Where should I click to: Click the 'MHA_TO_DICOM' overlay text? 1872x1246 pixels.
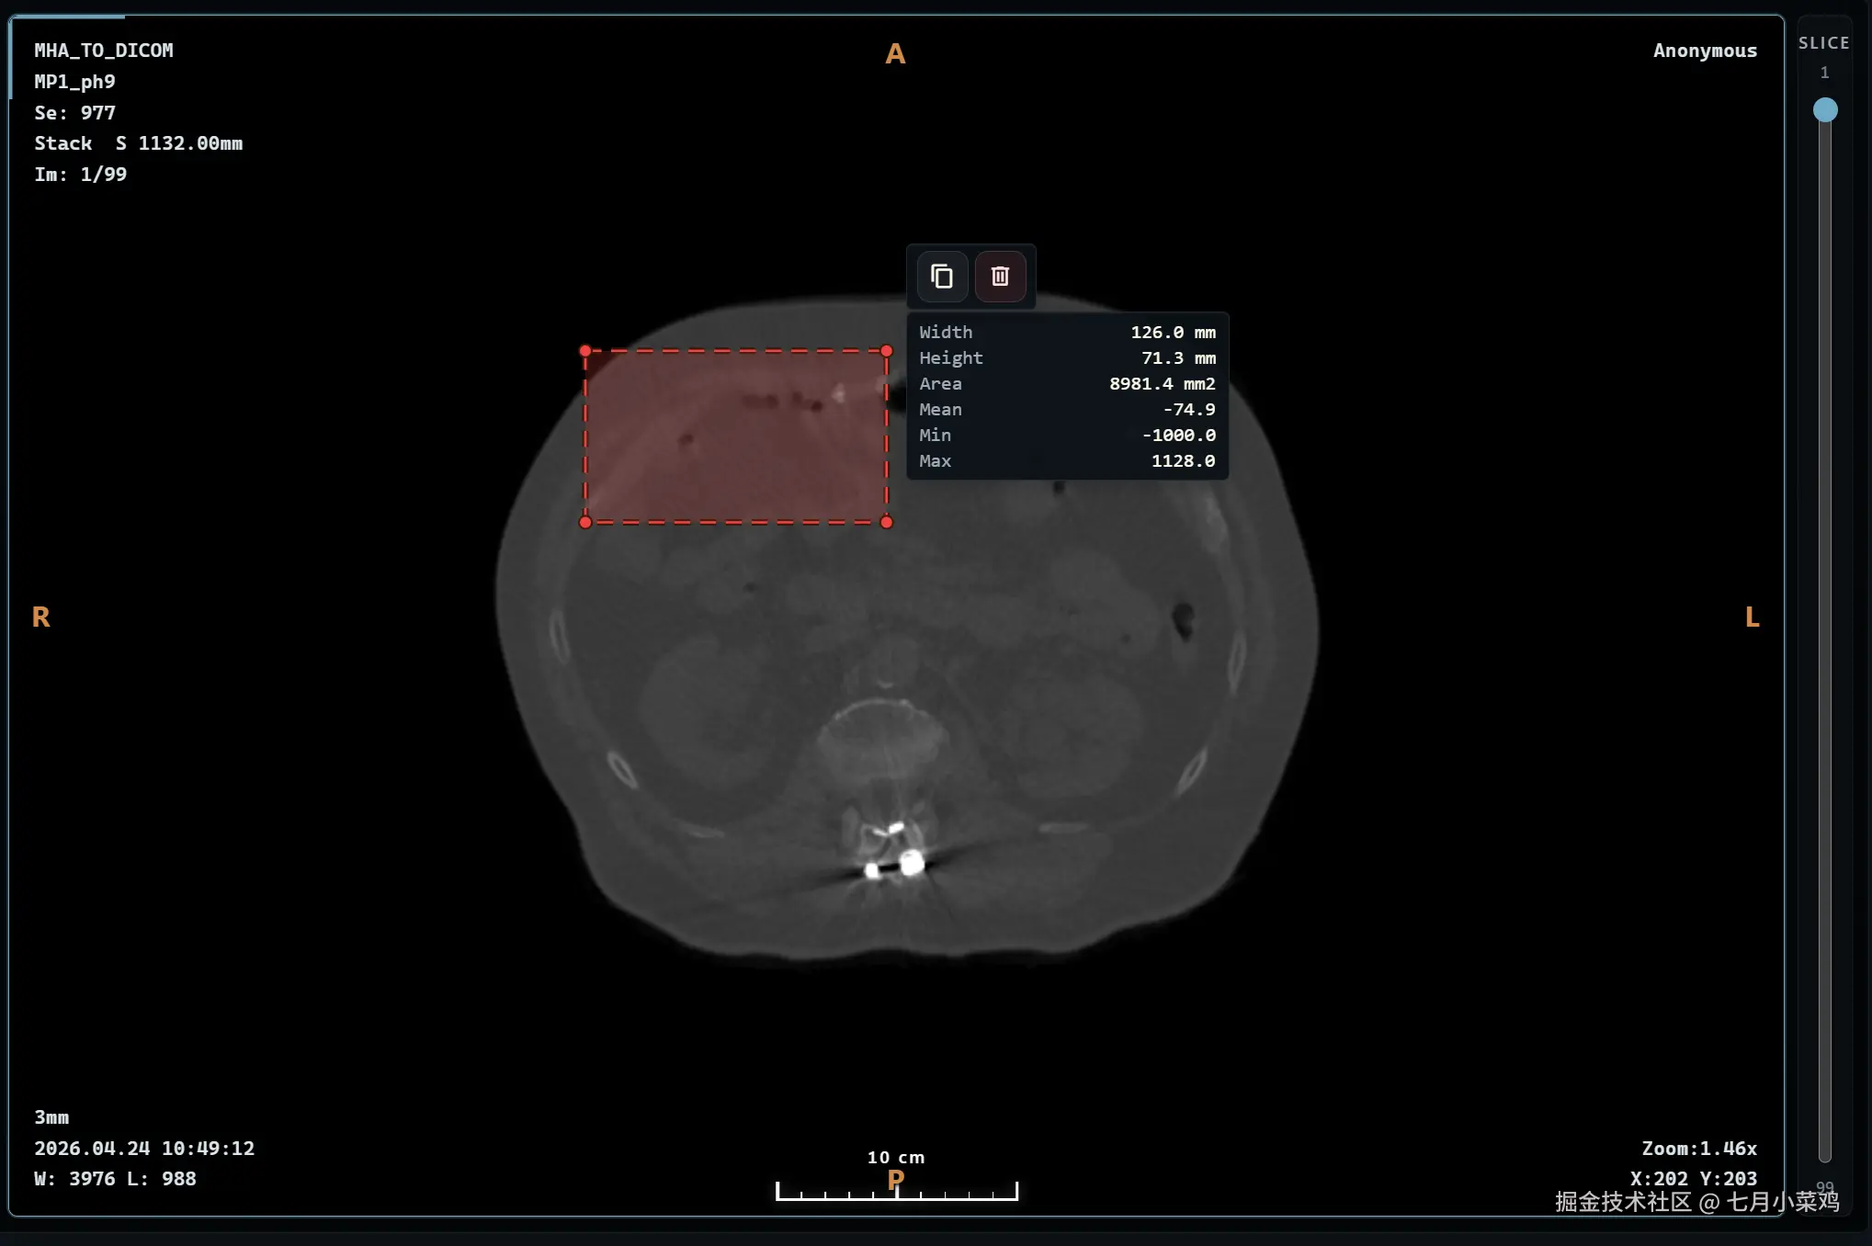tap(104, 51)
